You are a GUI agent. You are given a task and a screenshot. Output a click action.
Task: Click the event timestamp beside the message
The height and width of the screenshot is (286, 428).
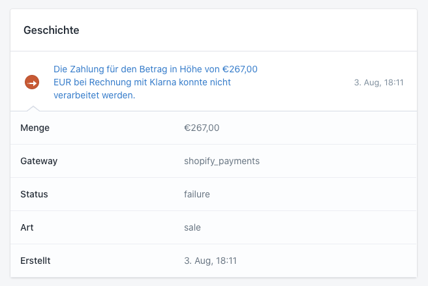pyautogui.click(x=378, y=83)
